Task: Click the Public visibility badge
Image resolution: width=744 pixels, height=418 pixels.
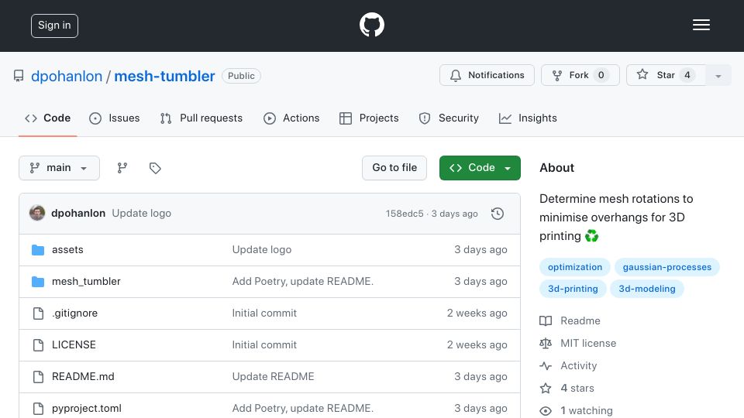Action: [x=241, y=76]
